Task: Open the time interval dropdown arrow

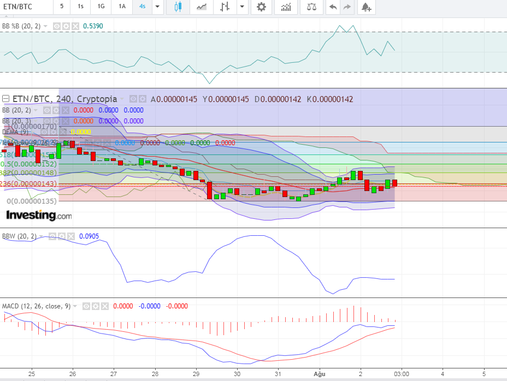Action: (x=157, y=7)
